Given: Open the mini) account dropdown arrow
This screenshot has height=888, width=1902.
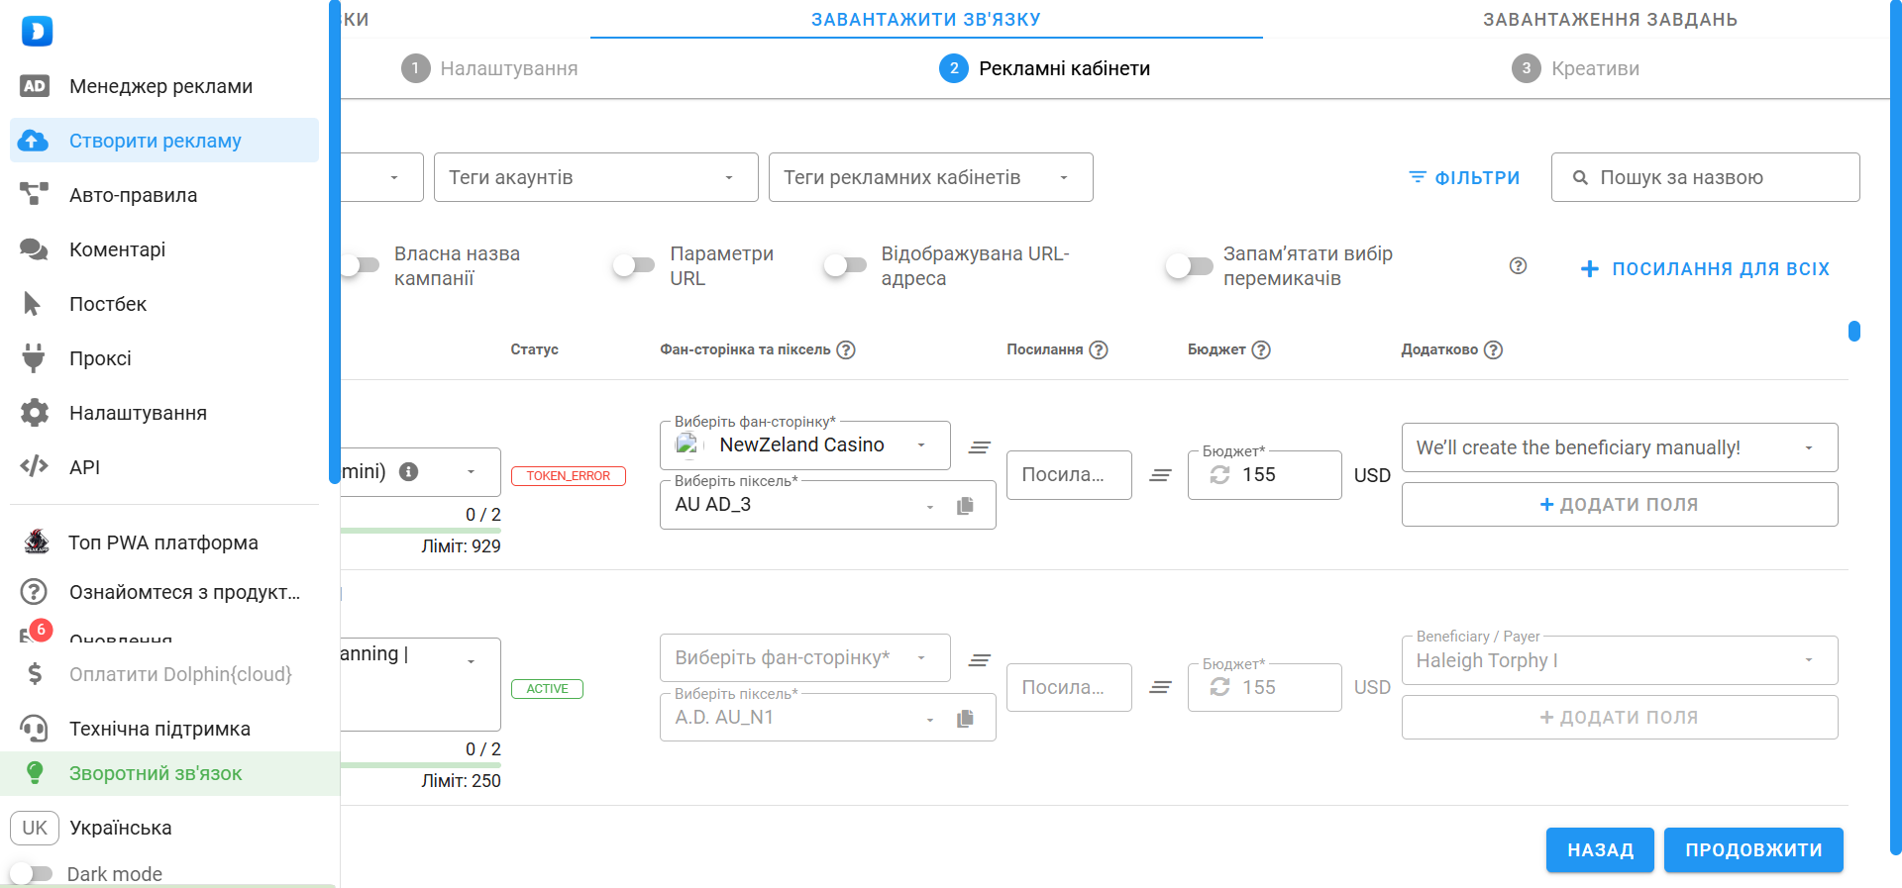Looking at the screenshot, I should (x=471, y=472).
